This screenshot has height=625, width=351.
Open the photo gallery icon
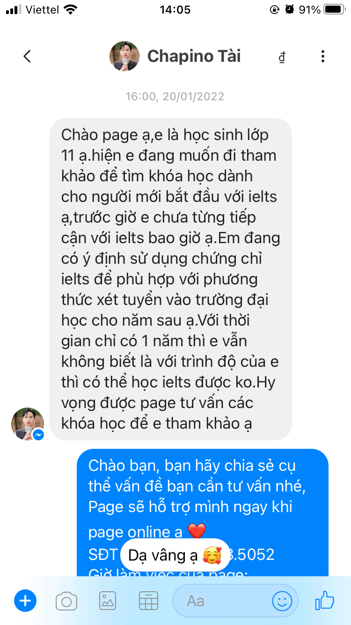(108, 601)
